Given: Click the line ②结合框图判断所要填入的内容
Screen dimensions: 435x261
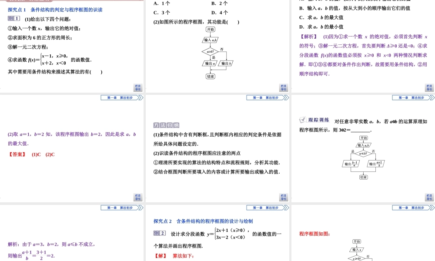Looking at the screenshot, I should coord(217,172).
